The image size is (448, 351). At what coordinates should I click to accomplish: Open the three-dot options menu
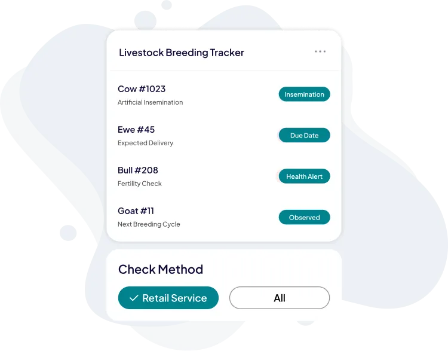pyautogui.click(x=320, y=52)
